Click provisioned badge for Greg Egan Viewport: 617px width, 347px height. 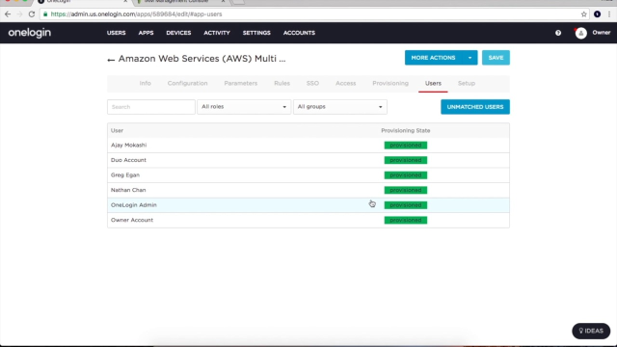(x=406, y=175)
